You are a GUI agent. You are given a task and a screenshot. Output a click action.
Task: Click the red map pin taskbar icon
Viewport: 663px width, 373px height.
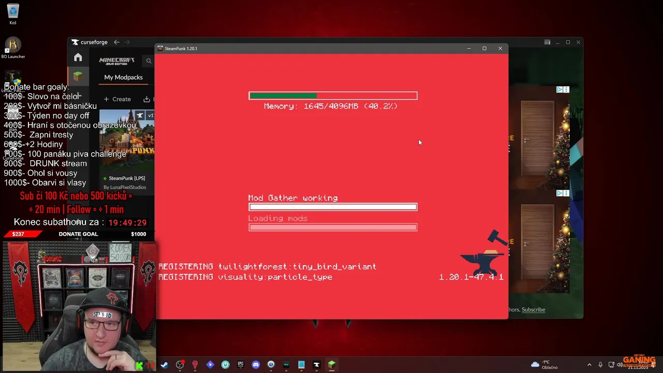click(195, 365)
